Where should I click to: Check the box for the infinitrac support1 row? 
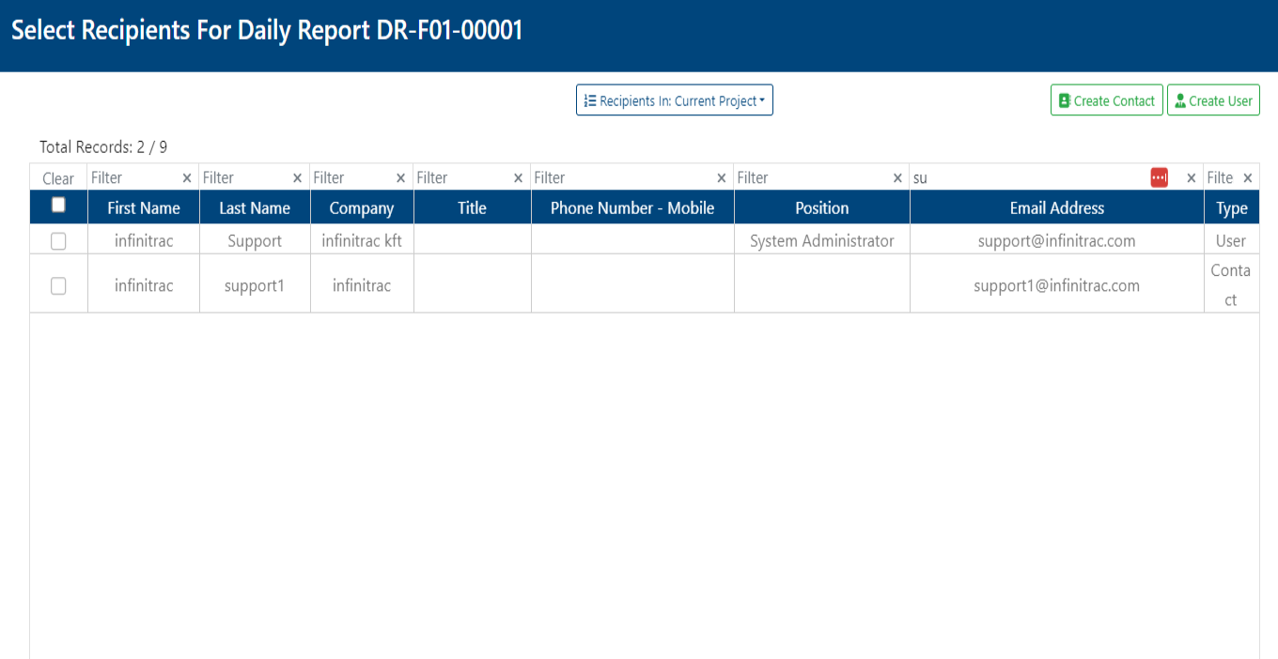tap(58, 285)
